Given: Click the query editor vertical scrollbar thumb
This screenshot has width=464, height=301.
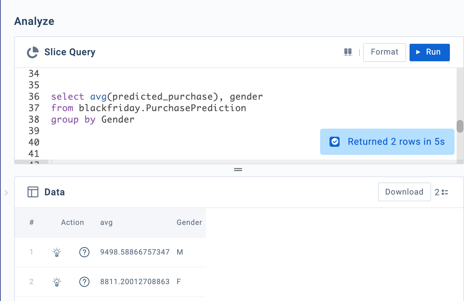Looking at the screenshot, I should [460, 126].
